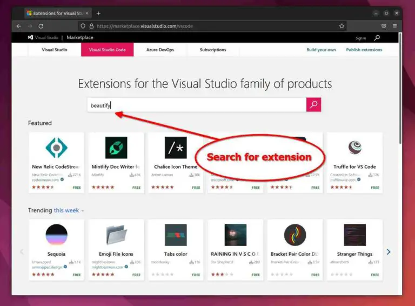Click the browser reload icon

[41, 26]
